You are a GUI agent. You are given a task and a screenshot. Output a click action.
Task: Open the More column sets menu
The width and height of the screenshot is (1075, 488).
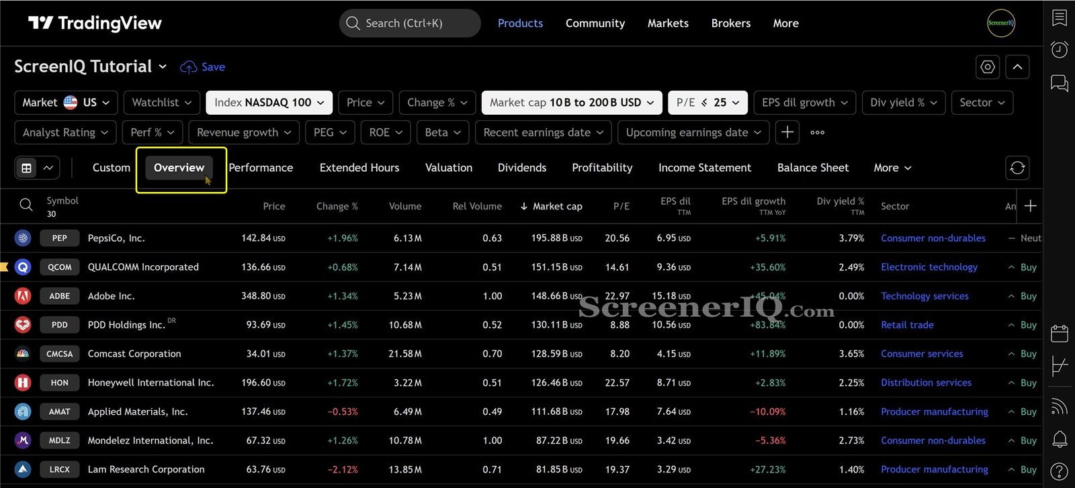pyautogui.click(x=892, y=168)
